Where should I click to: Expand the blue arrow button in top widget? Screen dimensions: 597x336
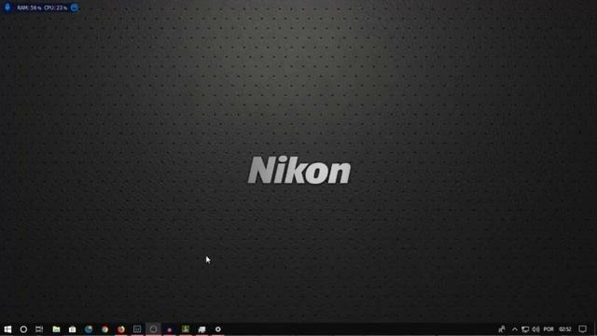point(75,7)
